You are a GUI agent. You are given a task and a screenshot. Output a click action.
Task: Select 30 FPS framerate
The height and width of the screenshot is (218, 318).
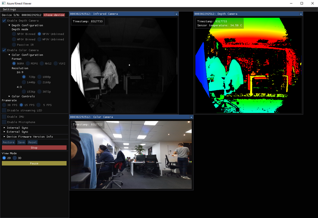pyautogui.click(x=4, y=105)
